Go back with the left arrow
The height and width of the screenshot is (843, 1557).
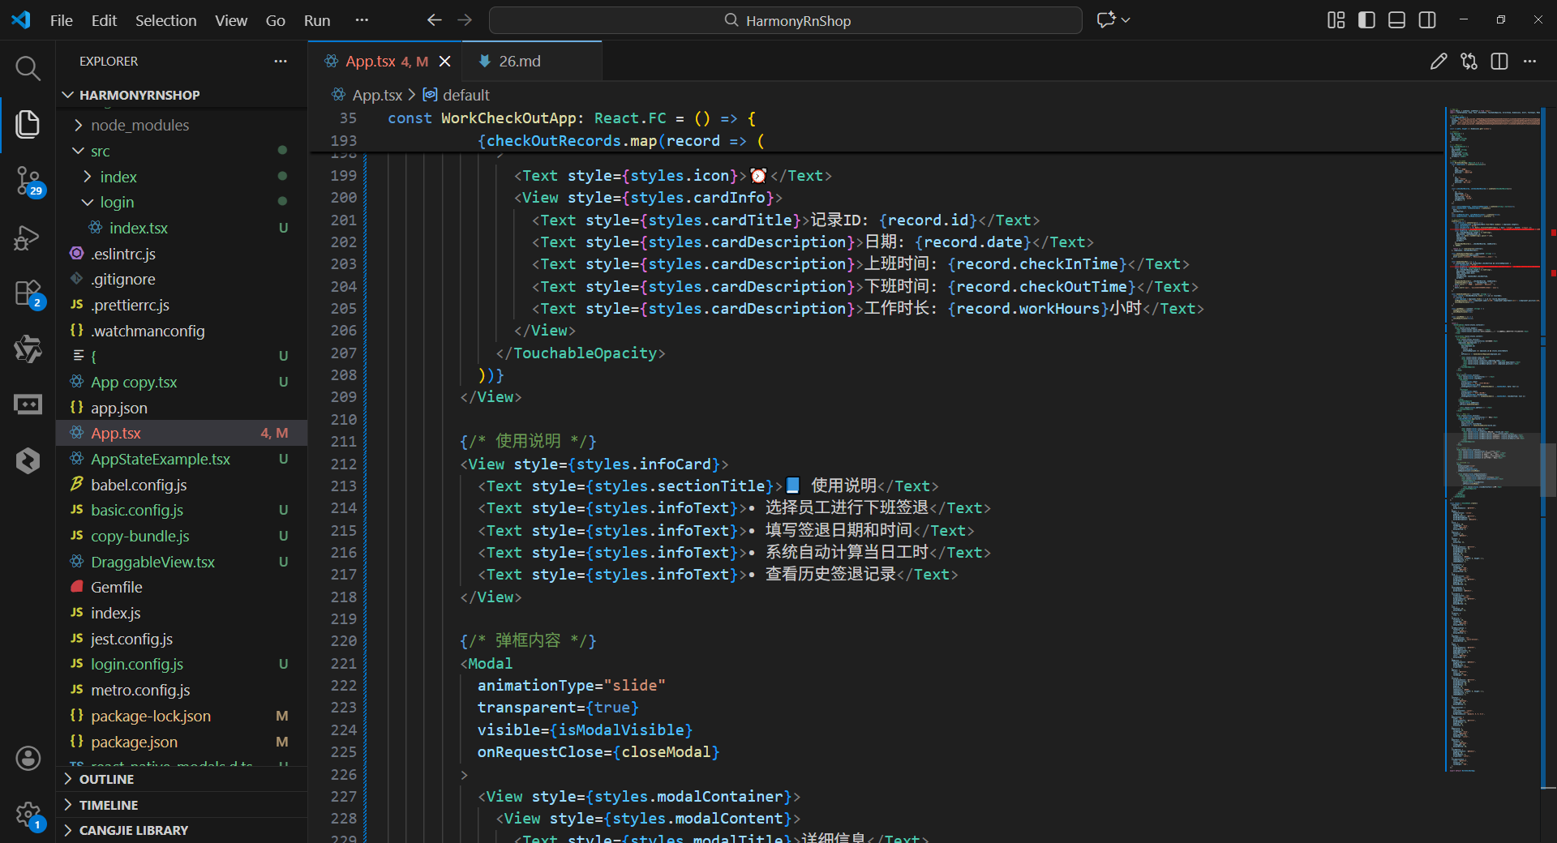coord(435,20)
